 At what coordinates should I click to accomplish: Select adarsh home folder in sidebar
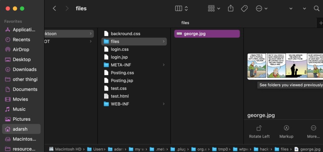(x=21, y=129)
